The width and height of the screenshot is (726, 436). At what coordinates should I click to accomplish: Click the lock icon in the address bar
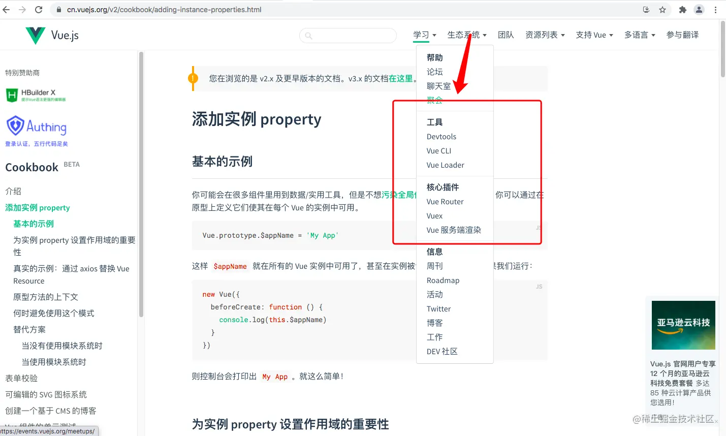(59, 10)
